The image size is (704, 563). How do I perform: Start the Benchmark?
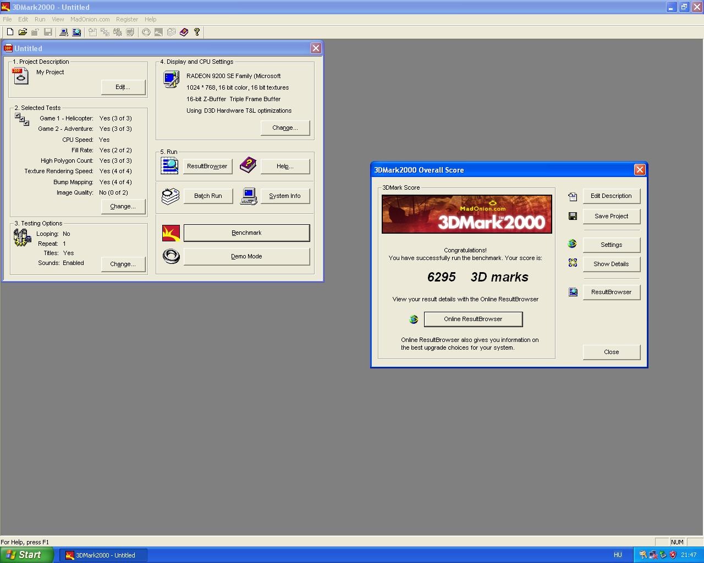(x=246, y=233)
